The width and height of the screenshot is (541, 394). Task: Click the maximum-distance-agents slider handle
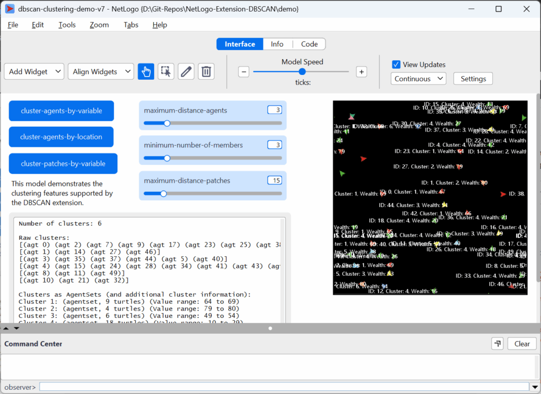[x=167, y=123]
